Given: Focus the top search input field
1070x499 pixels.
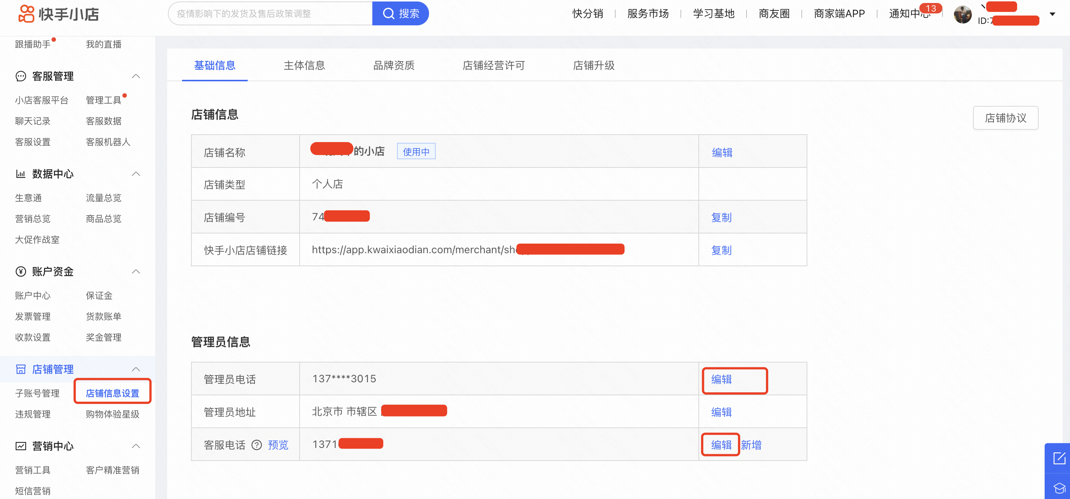Looking at the screenshot, I should pyautogui.click(x=270, y=14).
